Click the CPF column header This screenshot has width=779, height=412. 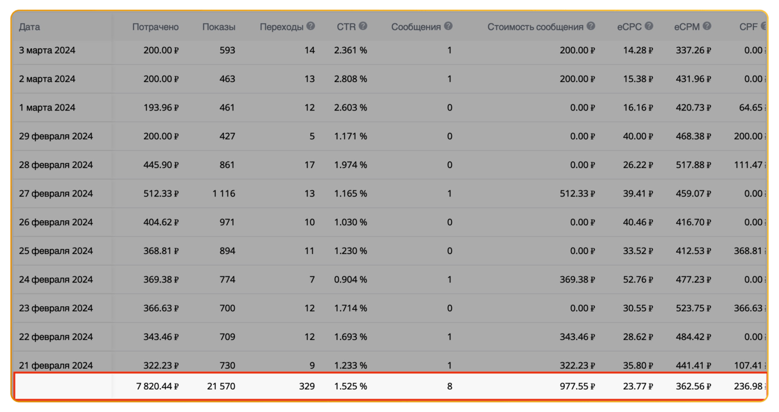click(748, 27)
